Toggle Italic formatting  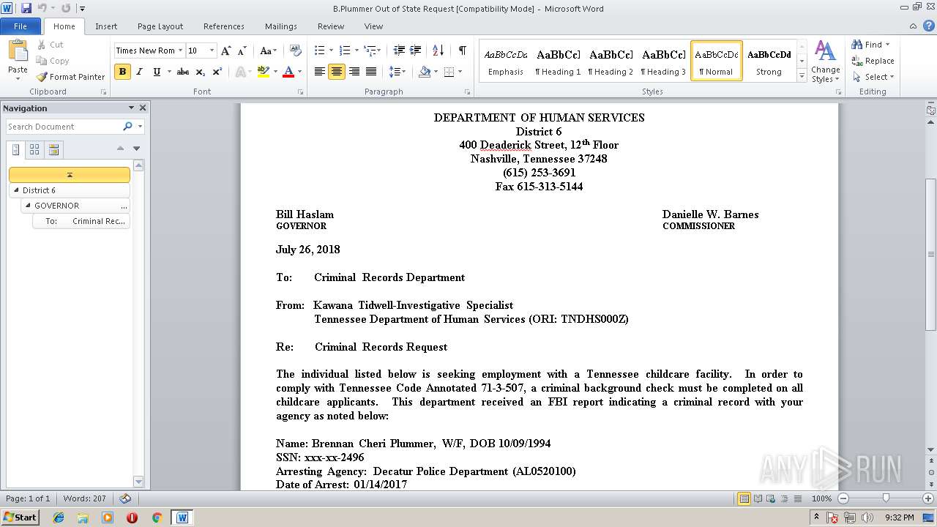coord(139,72)
